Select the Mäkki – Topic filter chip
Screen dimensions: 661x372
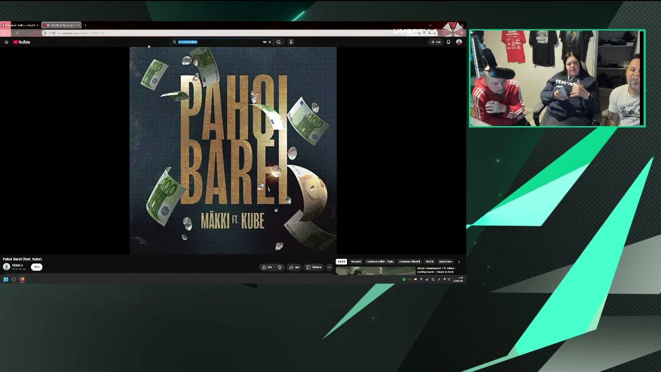click(x=380, y=261)
